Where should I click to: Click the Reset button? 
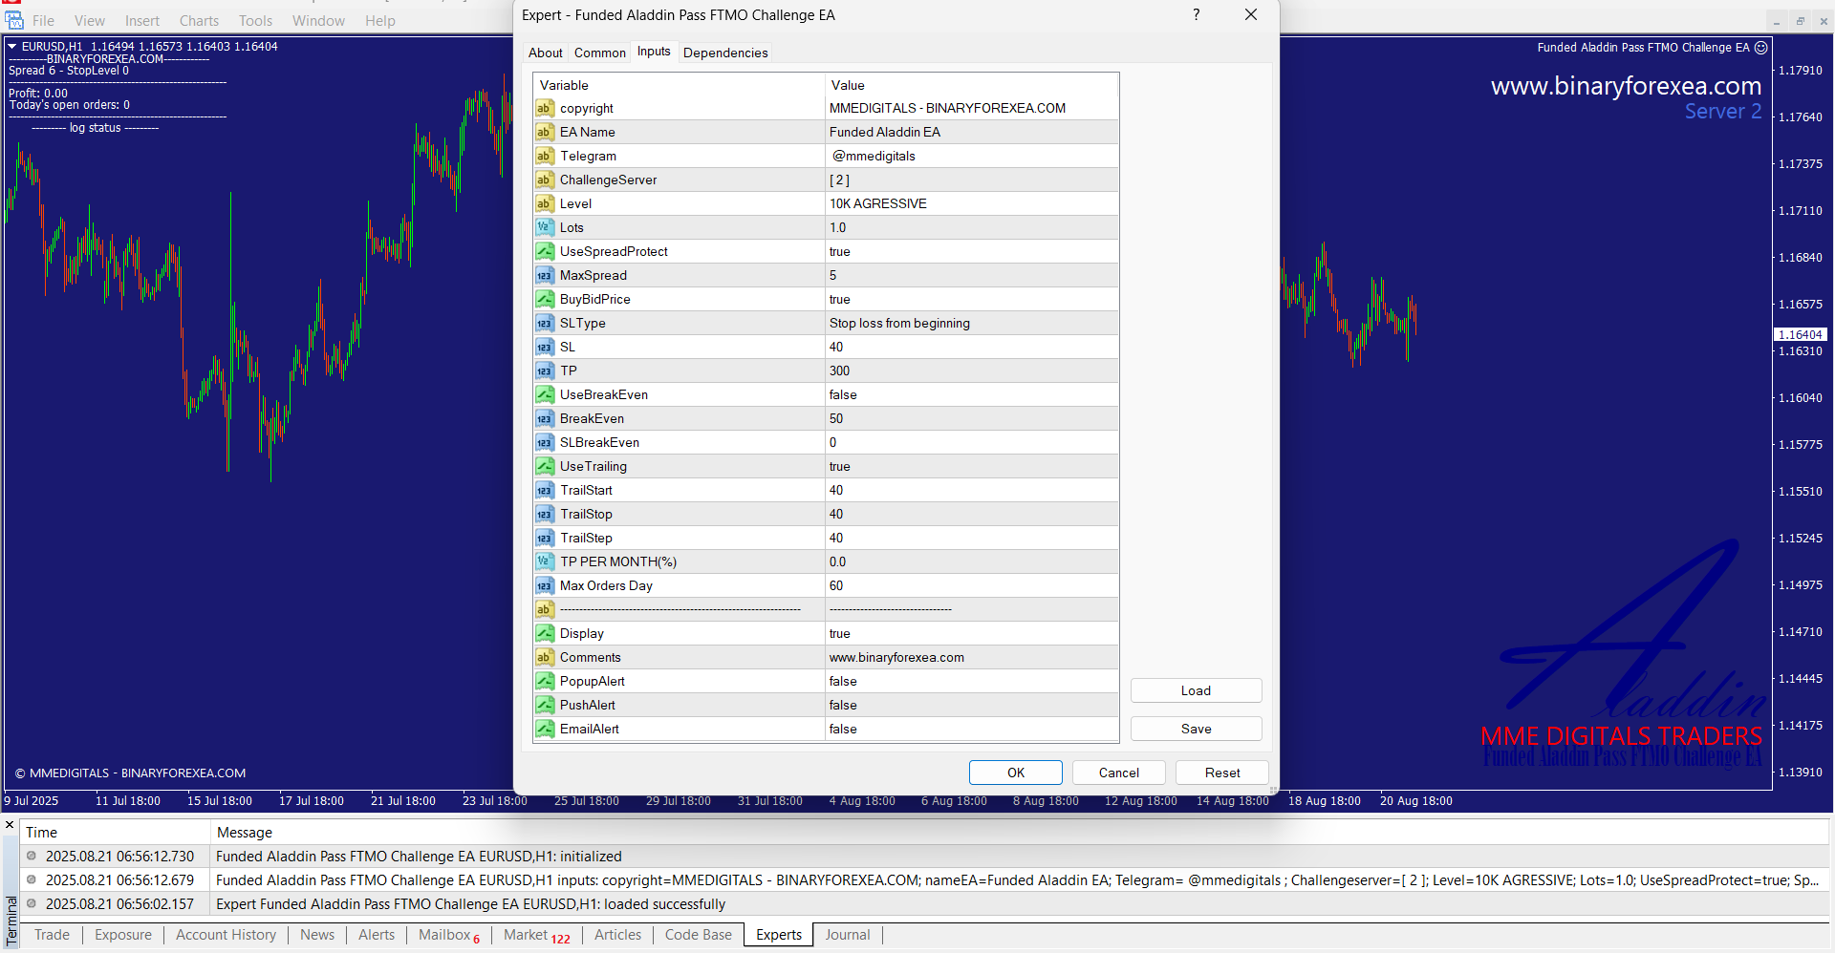coord(1222,773)
